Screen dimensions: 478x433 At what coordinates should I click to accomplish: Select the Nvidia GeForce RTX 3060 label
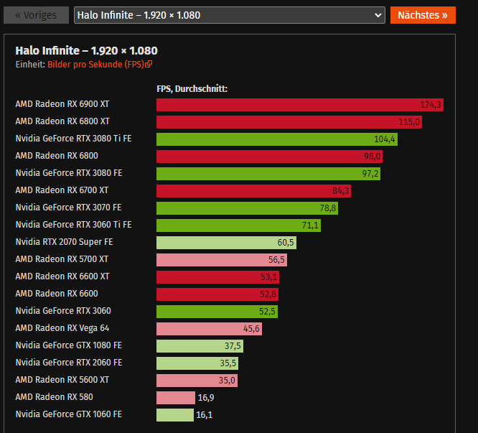[63, 311]
